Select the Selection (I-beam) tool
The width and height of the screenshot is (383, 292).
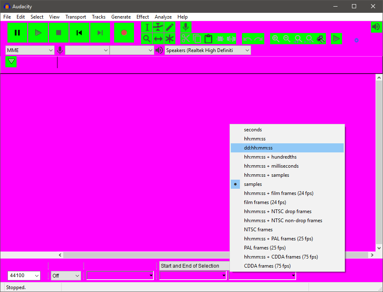click(147, 27)
